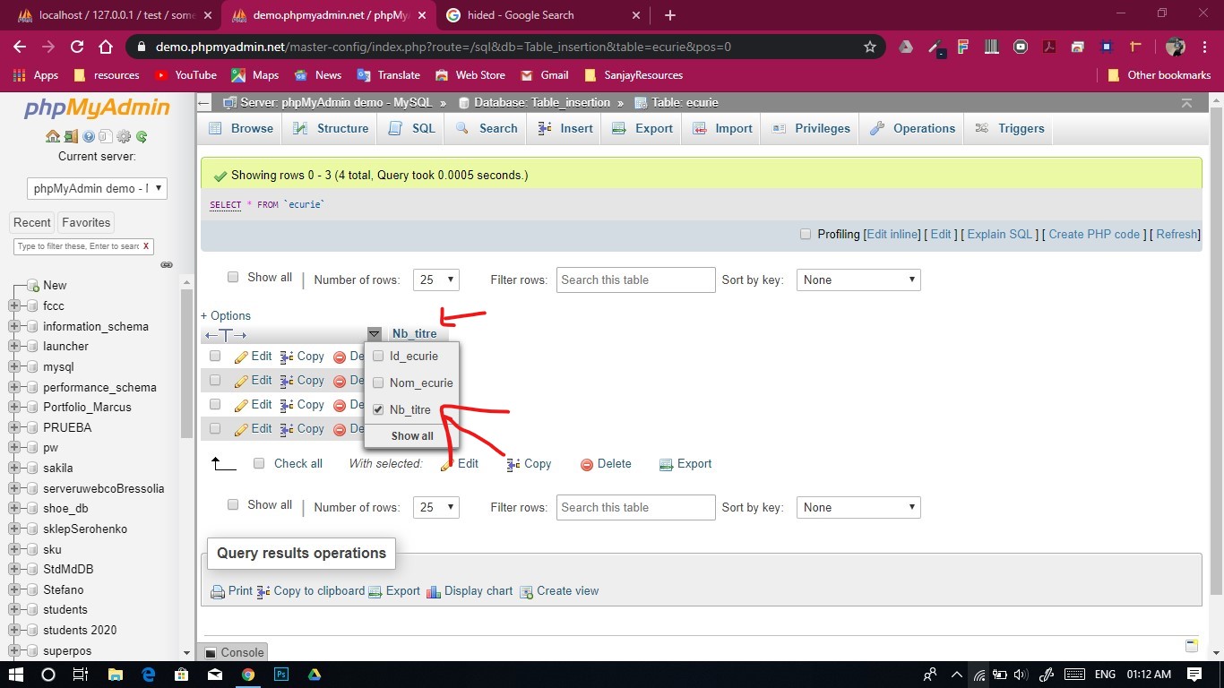Uncheck the Nb_titre column checkbox

[x=378, y=409]
